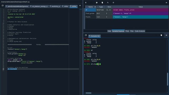Open variable search with the magnifier icon
This screenshot has height=95, width=169.
(108, 3)
